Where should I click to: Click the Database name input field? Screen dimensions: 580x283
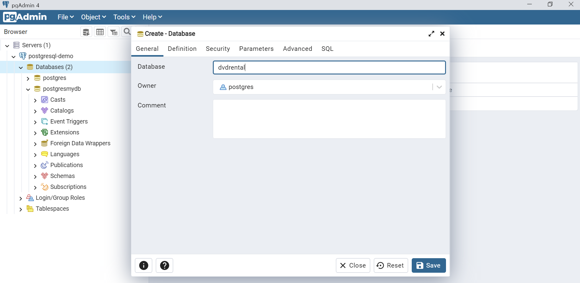329,67
